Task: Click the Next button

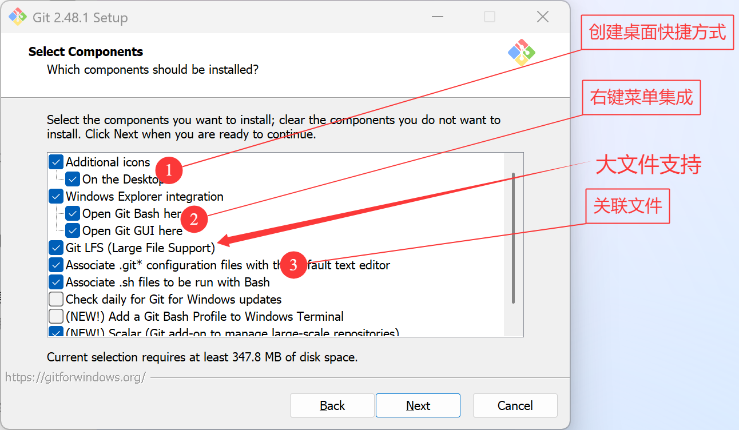Action: (418, 405)
